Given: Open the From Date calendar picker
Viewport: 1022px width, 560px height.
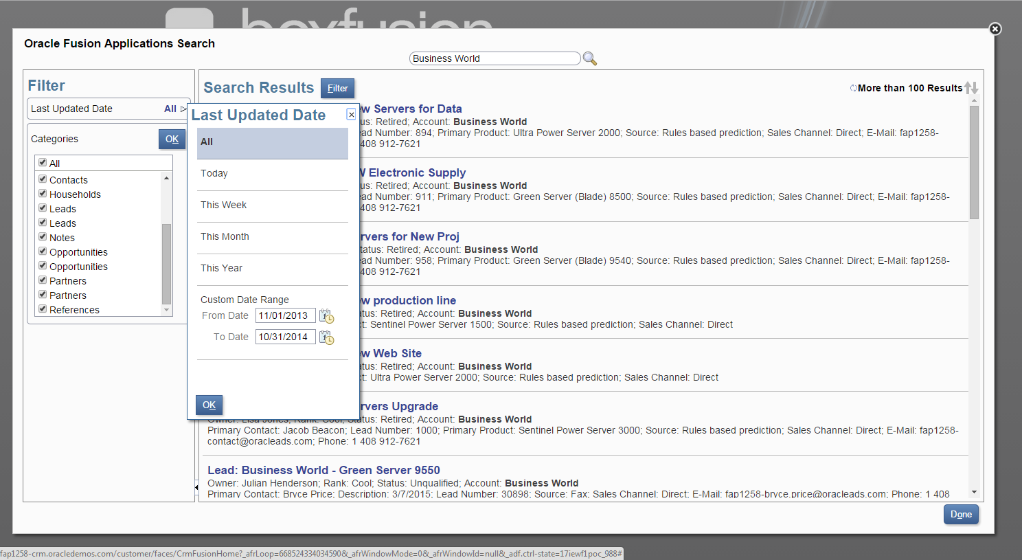Looking at the screenshot, I should click(x=326, y=316).
